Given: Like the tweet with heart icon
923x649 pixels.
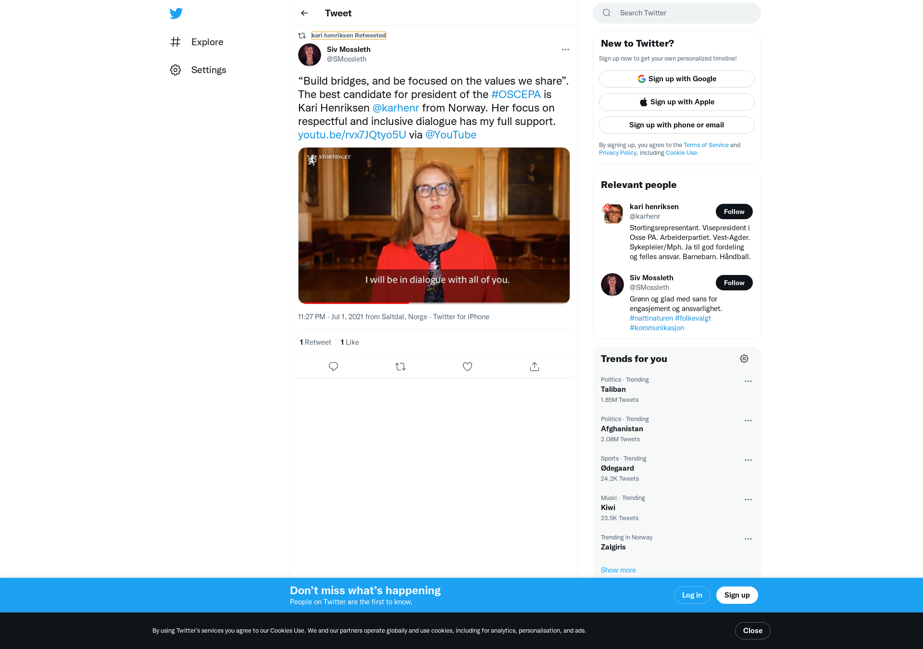Looking at the screenshot, I should (467, 367).
